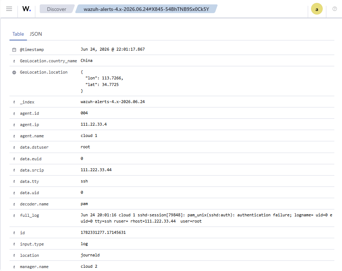This screenshot has width=342, height=271.
Task: Click the text type icon beside GeoLocation.country_name
Action: pos(14,61)
